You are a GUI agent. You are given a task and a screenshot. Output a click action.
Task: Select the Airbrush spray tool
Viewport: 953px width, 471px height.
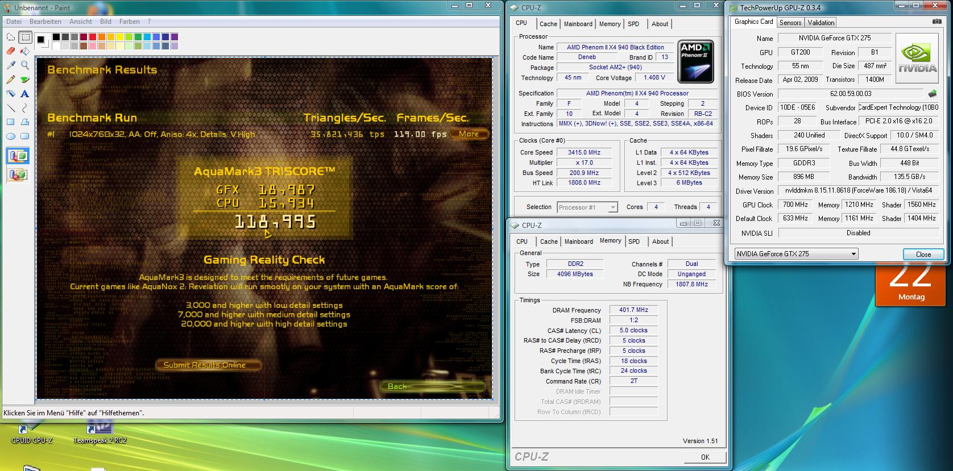pos(11,94)
